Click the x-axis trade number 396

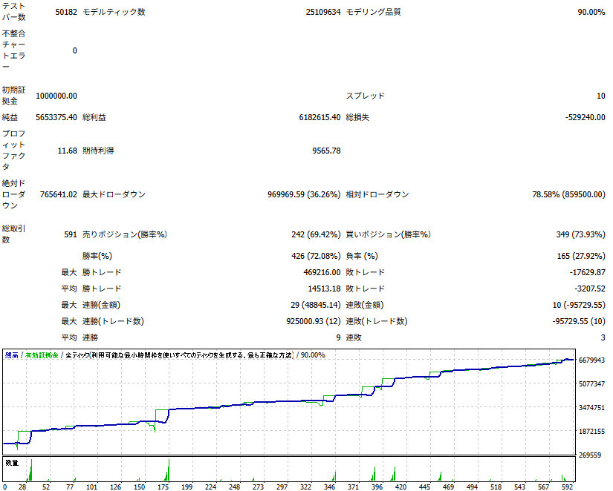(x=377, y=487)
